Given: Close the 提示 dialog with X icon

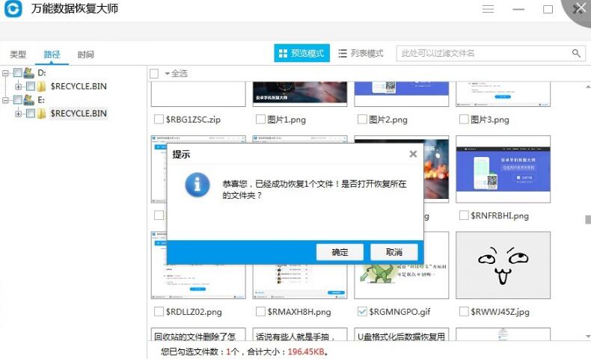Looking at the screenshot, I should click(x=413, y=154).
